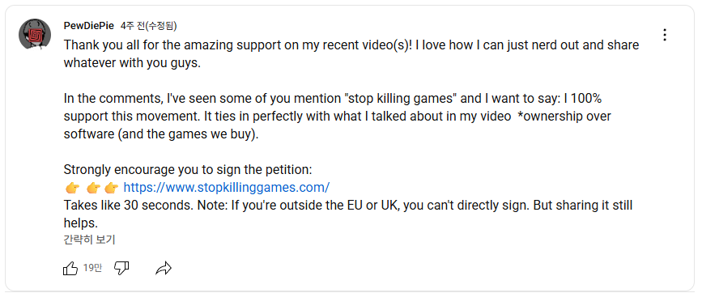Open the stopkillinggames.com link

pyautogui.click(x=227, y=187)
